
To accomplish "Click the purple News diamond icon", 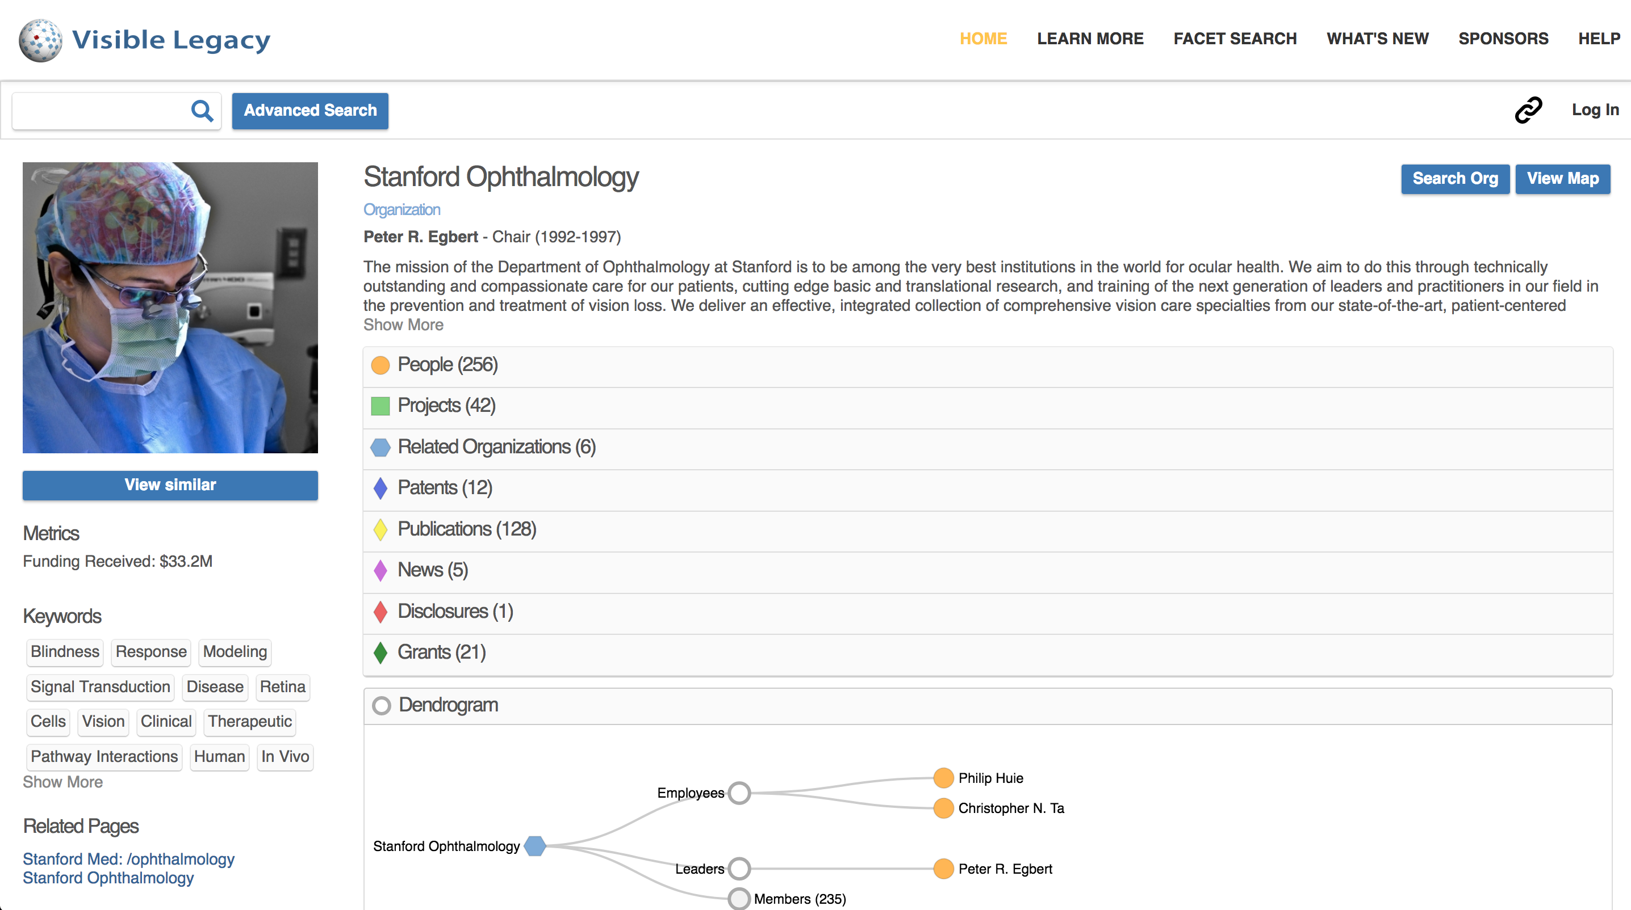I will pyautogui.click(x=380, y=570).
